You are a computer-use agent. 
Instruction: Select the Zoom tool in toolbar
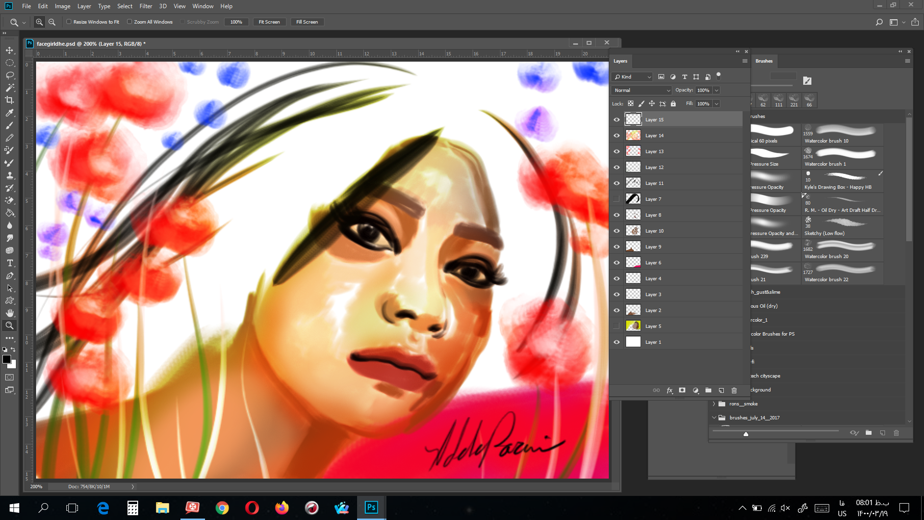pos(10,325)
